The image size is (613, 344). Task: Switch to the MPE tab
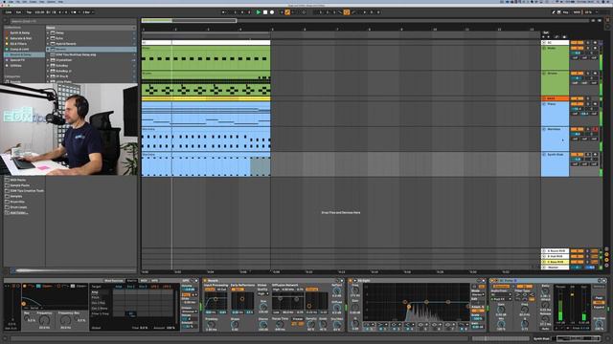coord(155,281)
